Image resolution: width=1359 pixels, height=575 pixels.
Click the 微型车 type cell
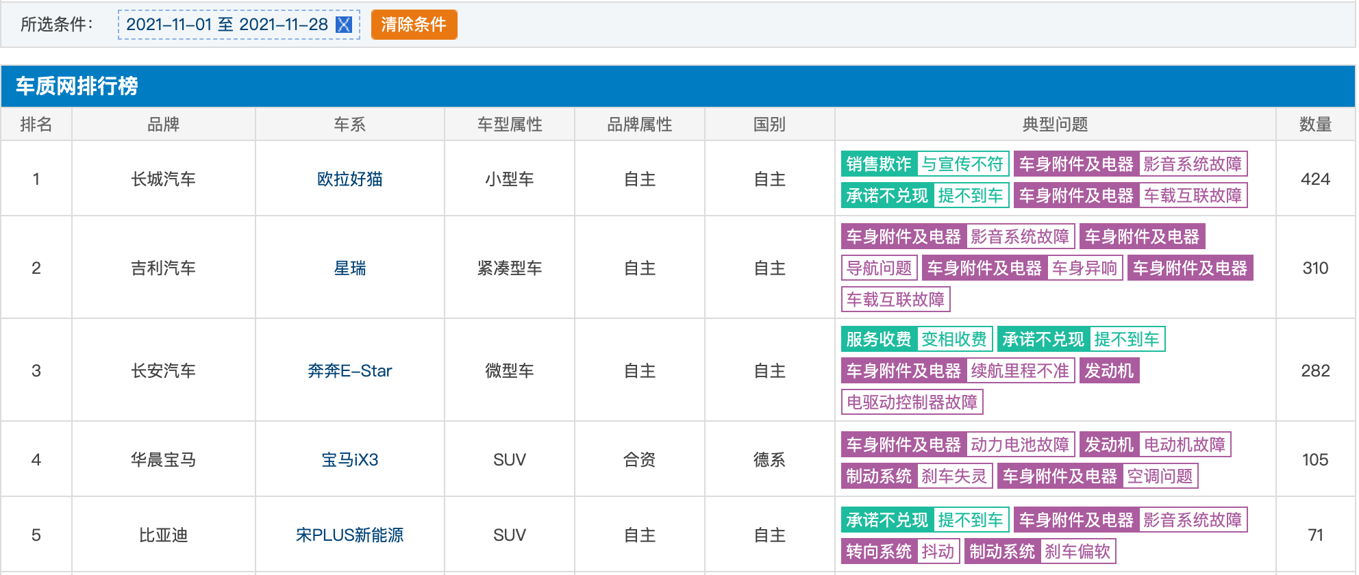tap(510, 371)
